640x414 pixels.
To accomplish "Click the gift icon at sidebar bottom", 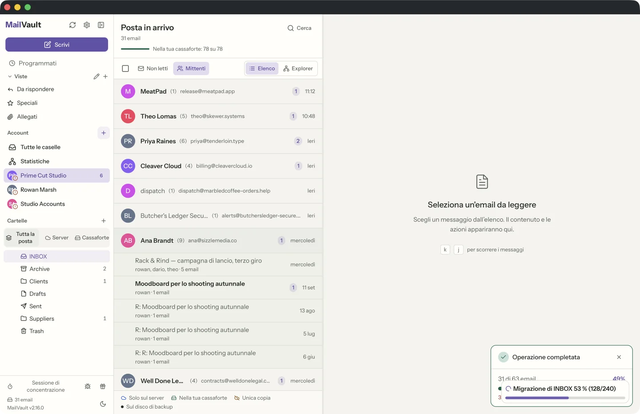I will [x=103, y=386].
